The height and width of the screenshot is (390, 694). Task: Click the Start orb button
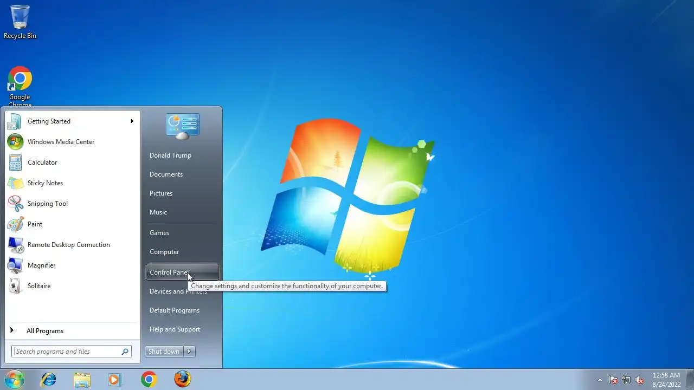pyautogui.click(x=14, y=379)
